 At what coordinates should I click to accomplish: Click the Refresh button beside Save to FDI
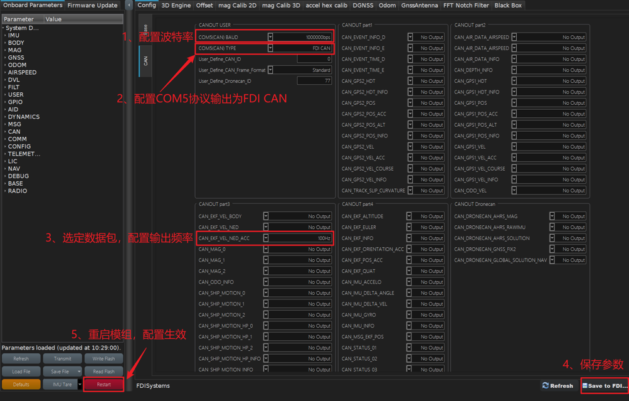pos(558,386)
